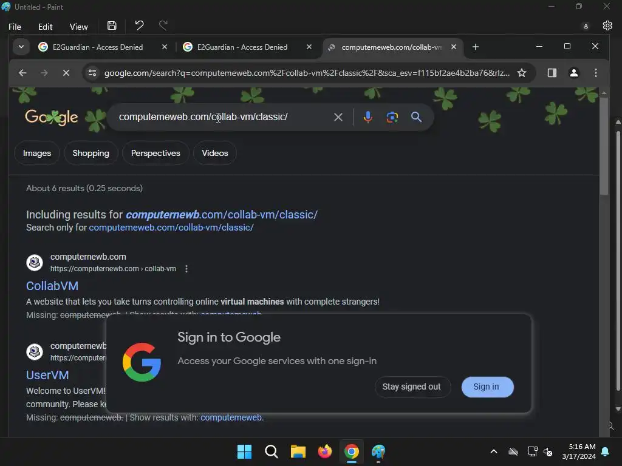
Task: Open the Paint Edit menu
Action: (x=45, y=27)
